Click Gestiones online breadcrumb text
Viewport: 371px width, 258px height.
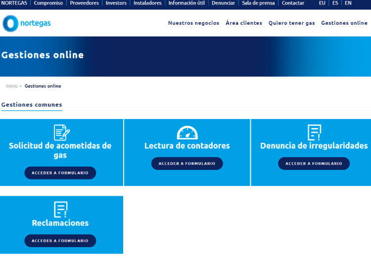[x=43, y=86]
